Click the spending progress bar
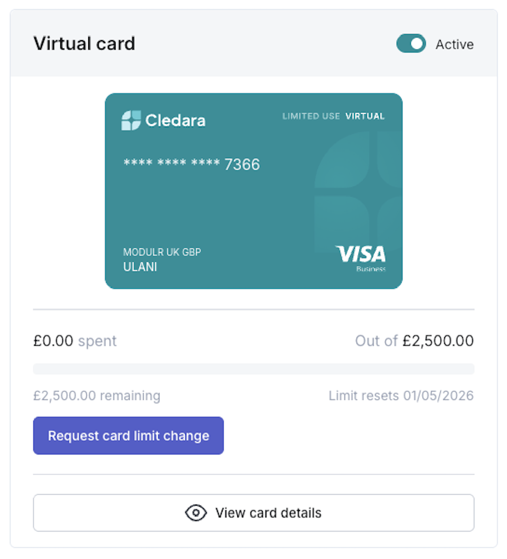The image size is (507, 559). coord(253,369)
